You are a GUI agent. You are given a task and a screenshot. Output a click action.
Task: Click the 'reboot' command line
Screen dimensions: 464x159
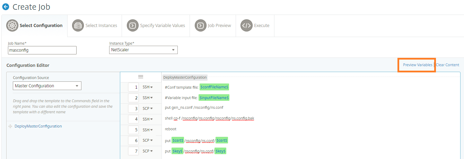[171, 129]
